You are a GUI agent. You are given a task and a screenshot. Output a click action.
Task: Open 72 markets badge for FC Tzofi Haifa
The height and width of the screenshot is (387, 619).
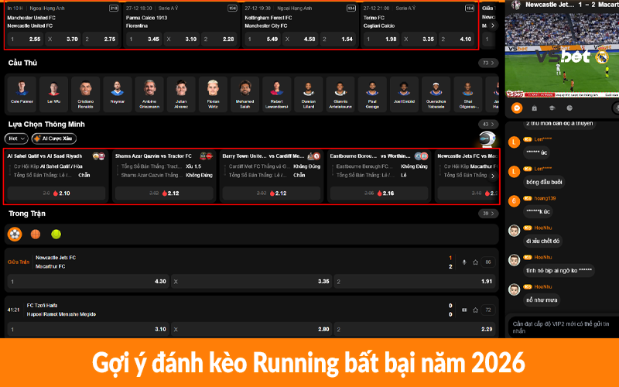[488, 310]
